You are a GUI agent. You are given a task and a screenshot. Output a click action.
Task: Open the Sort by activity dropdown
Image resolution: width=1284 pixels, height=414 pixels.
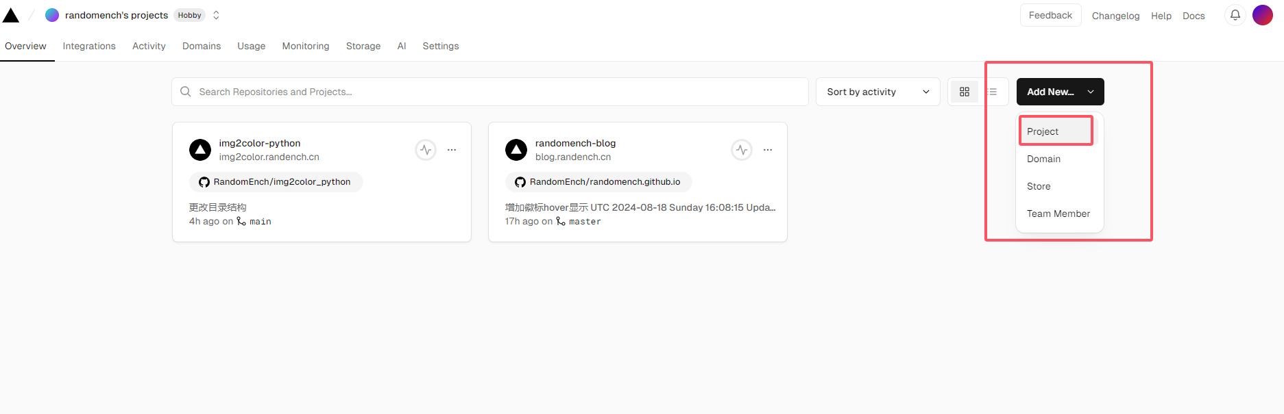877,92
